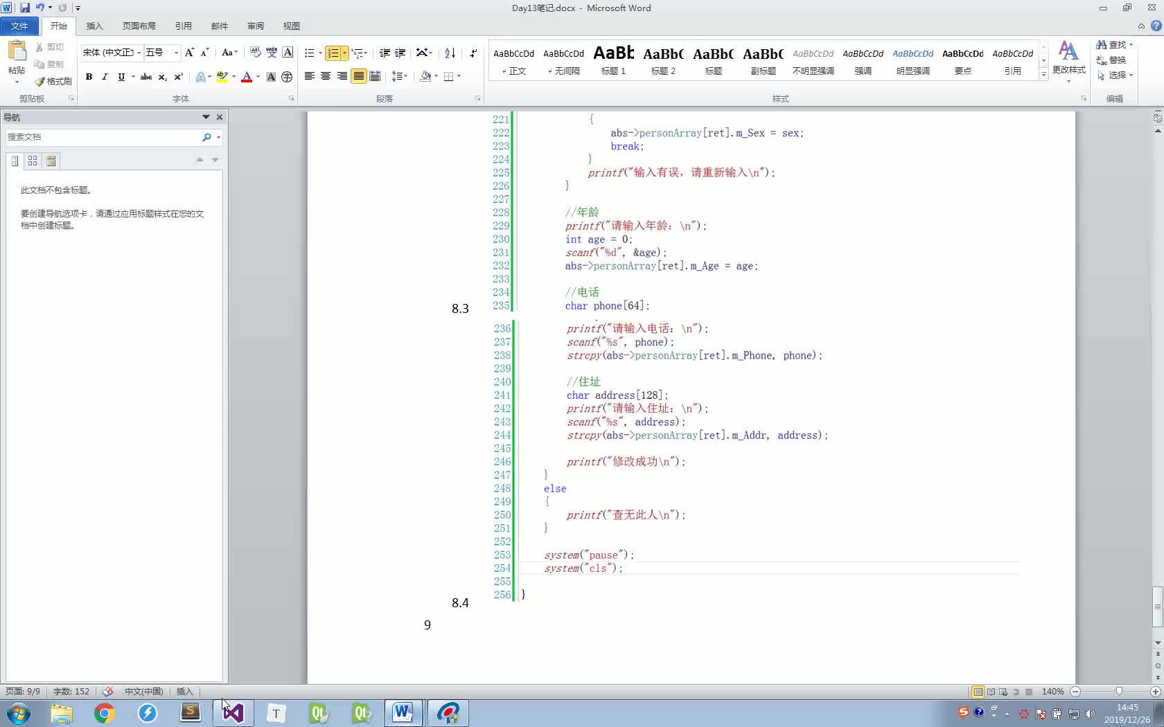Screen dimensions: 1164x727
Task: Click the Clear Formatting eraser icon
Action: [x=255, y=53]
